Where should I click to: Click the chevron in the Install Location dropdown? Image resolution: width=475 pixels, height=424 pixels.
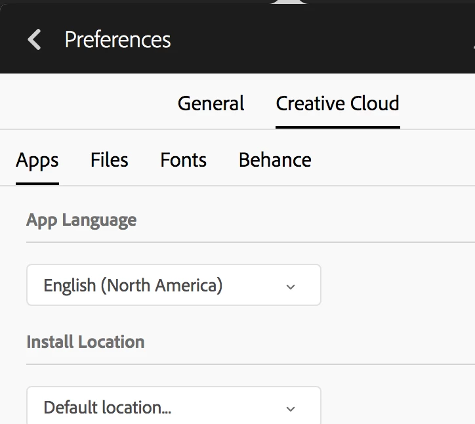(291, 409)
